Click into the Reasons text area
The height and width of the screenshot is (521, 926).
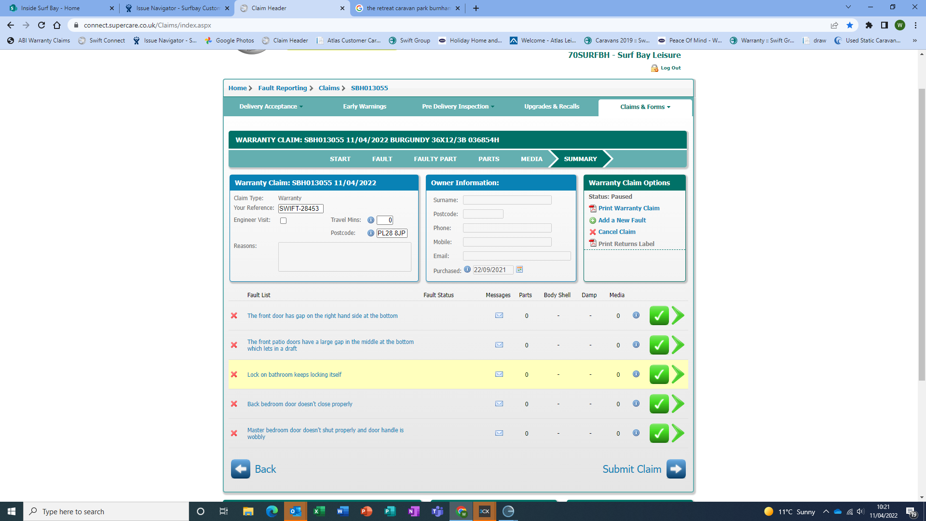344,257
